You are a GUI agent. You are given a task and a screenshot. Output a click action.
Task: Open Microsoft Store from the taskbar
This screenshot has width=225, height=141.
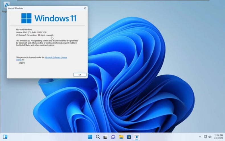(129, 137)
